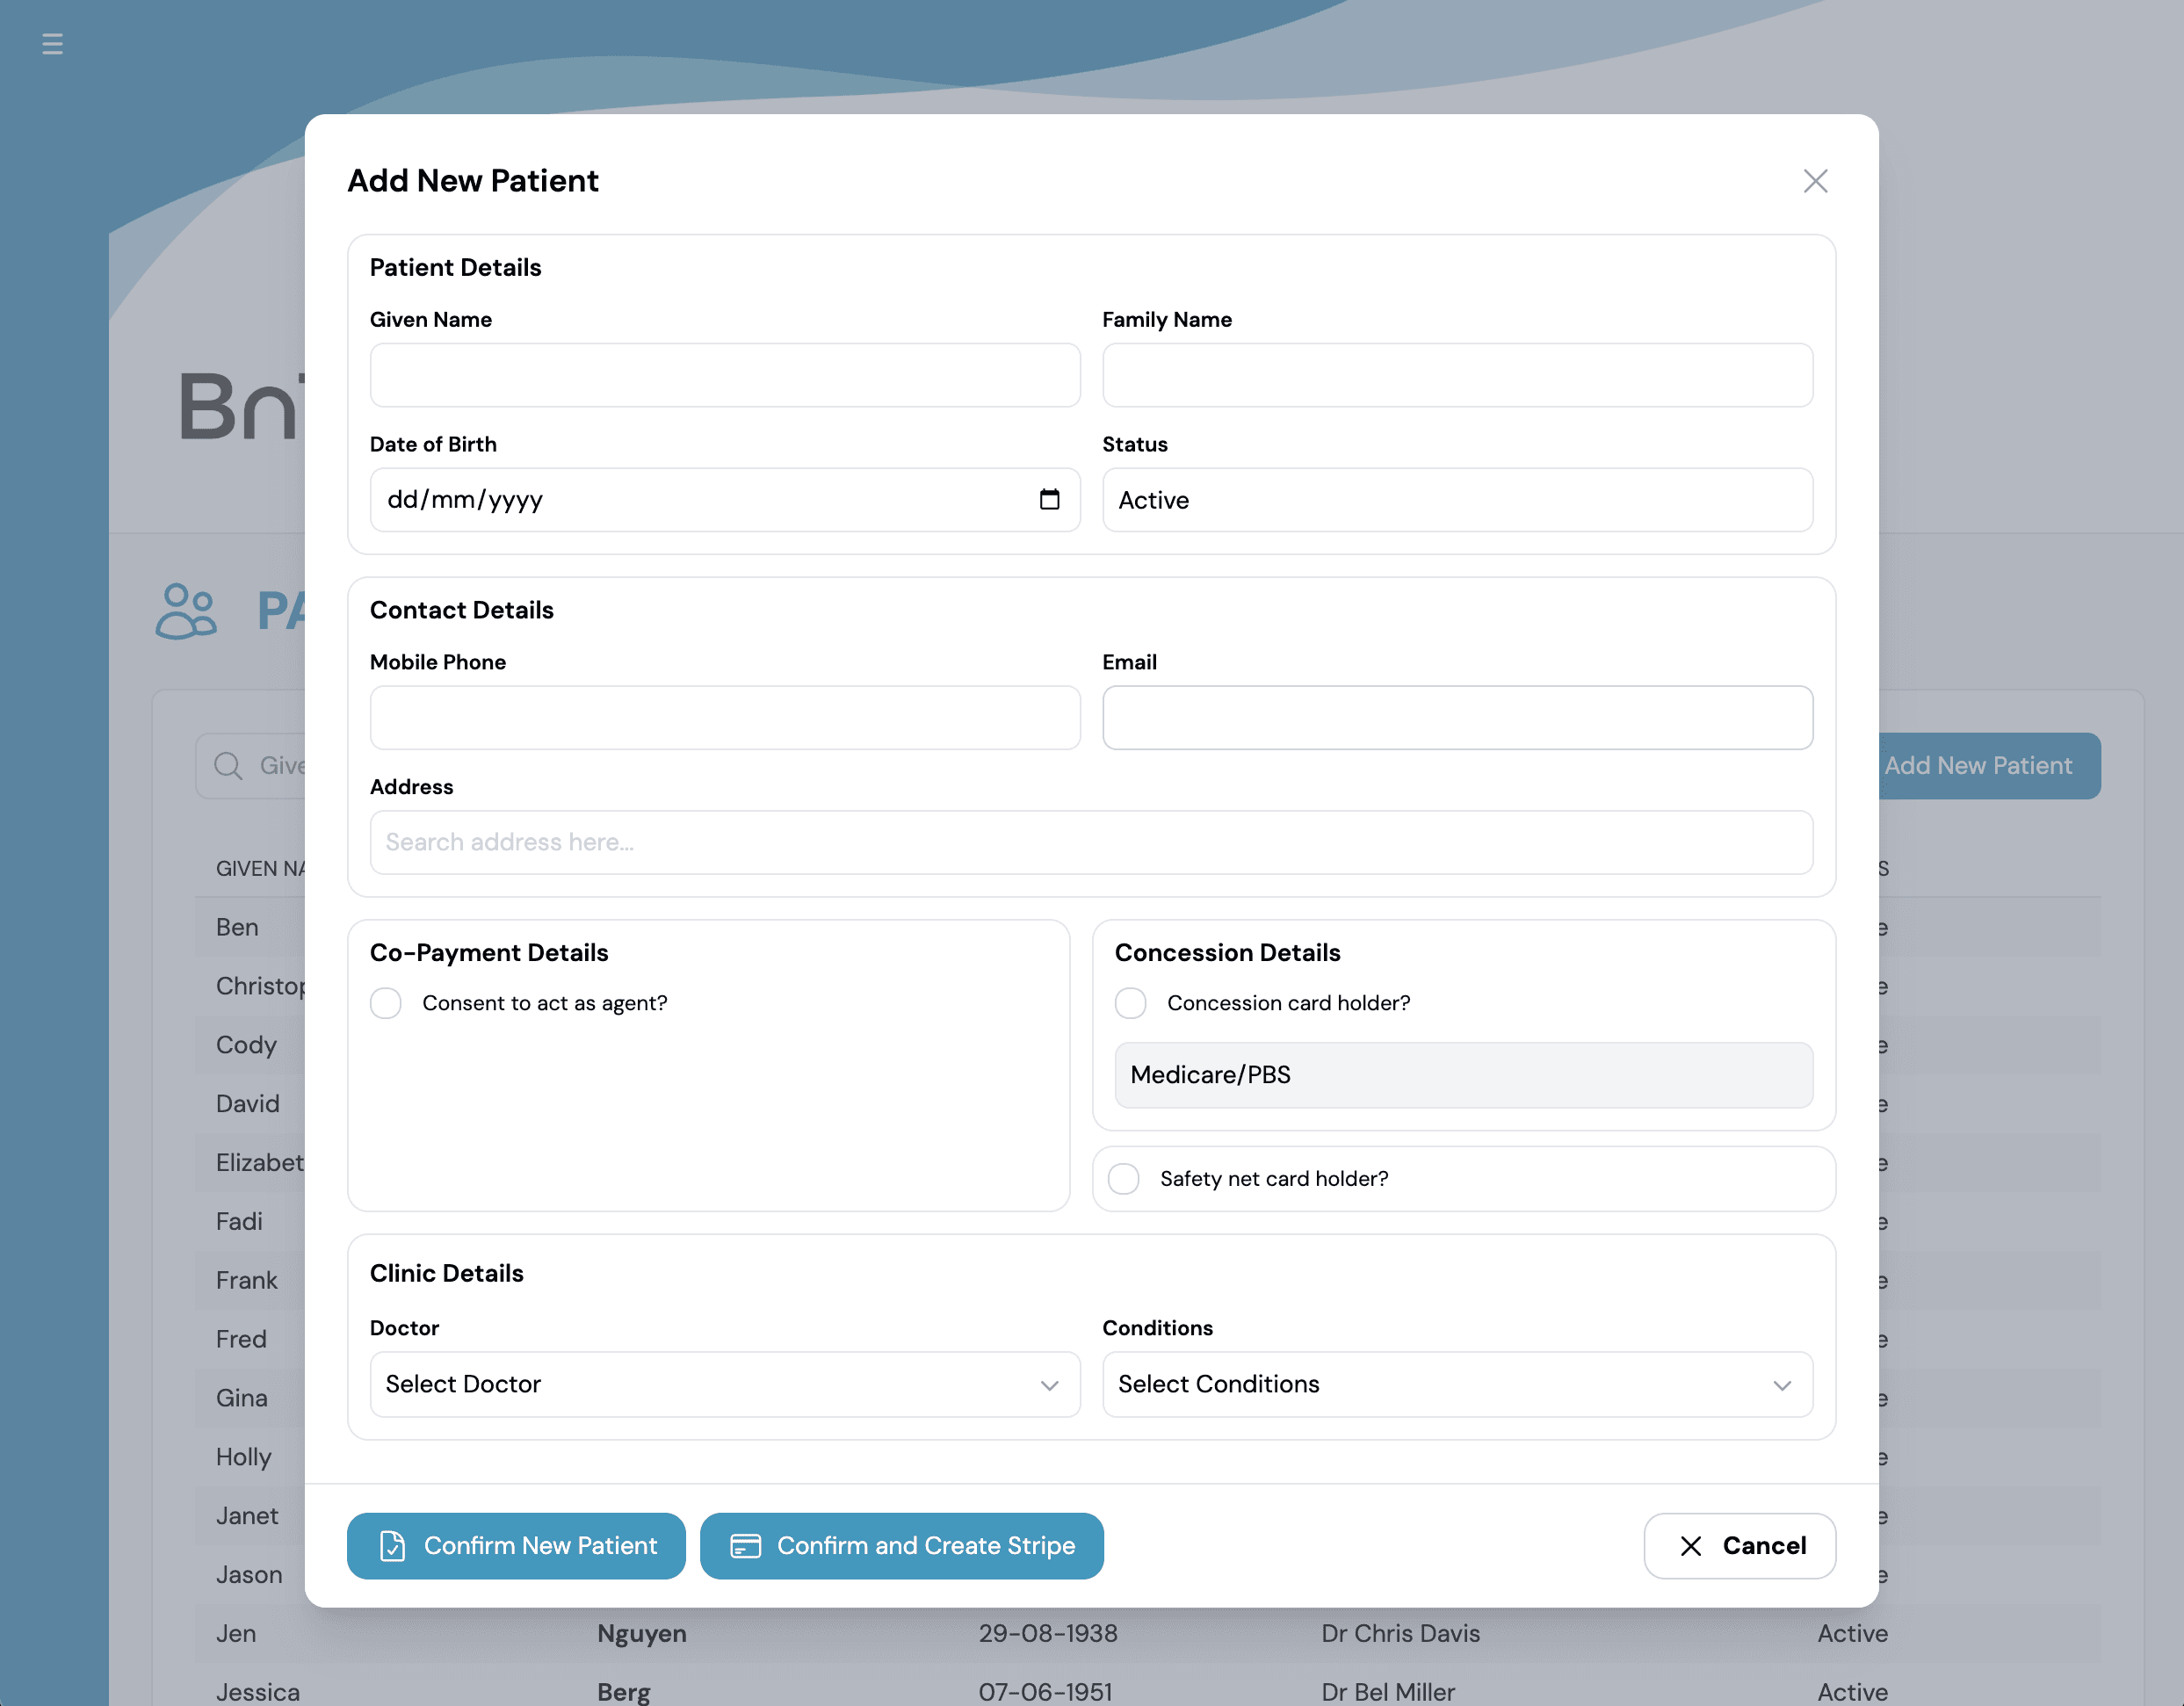The height and width of the screenshot is (1706, 2184).
Task: Open the Medicare/PBS concession type field
Action: point(1464,1075)
